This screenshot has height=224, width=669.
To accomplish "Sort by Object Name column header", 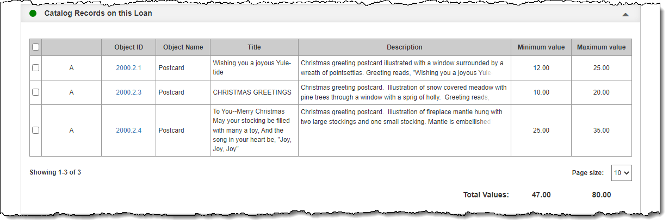I will pos(183,47).
